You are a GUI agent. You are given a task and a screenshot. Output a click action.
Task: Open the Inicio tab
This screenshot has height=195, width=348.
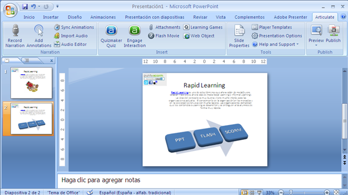29,17
